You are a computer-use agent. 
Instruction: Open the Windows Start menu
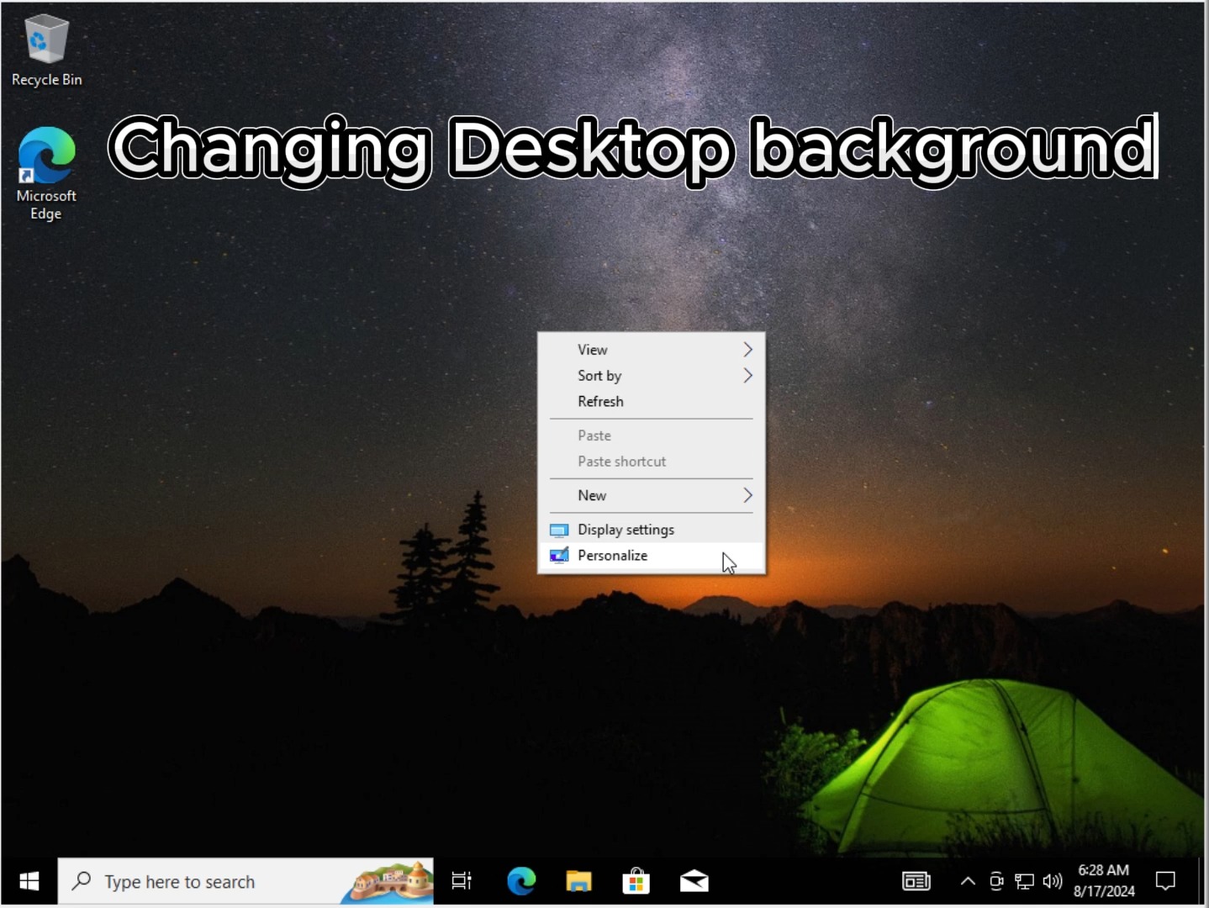[x=29, y=881]
